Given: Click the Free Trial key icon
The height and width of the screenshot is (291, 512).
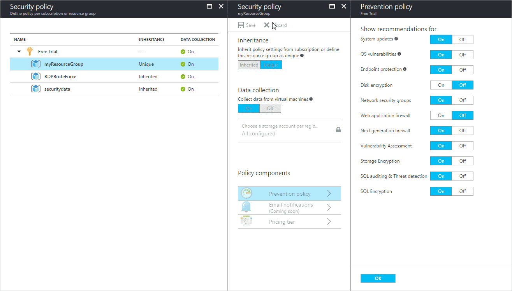Looking at the screenshot, I should click(30, 51).
